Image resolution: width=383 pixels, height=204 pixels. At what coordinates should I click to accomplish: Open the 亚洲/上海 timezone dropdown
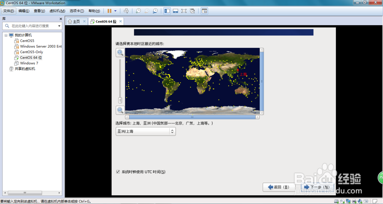146,131
